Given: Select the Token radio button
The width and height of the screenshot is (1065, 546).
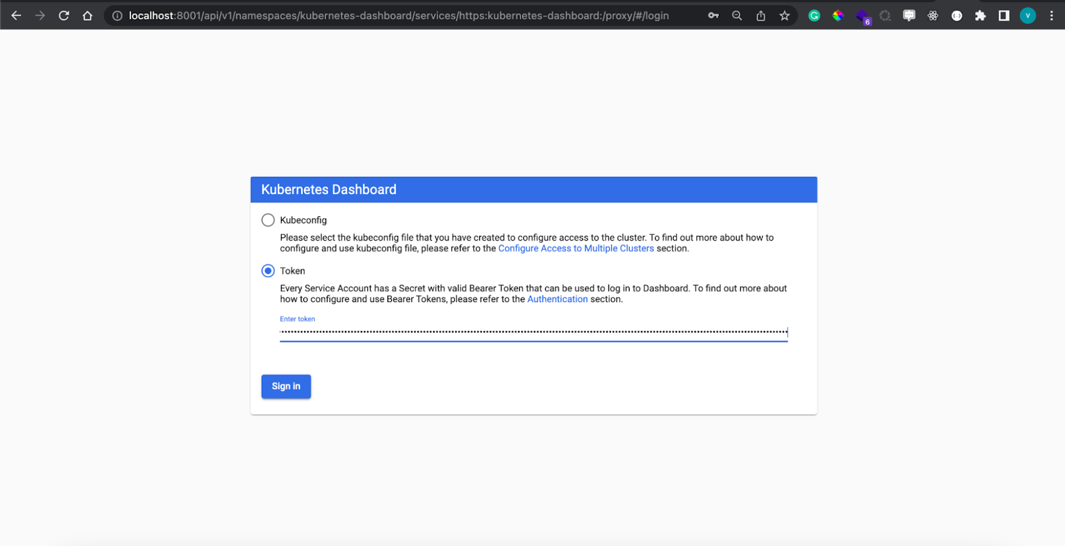Looking at the screenshot, I should point(268,271).
